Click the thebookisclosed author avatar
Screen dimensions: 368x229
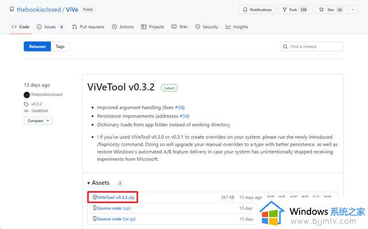[x=27, y=95]
